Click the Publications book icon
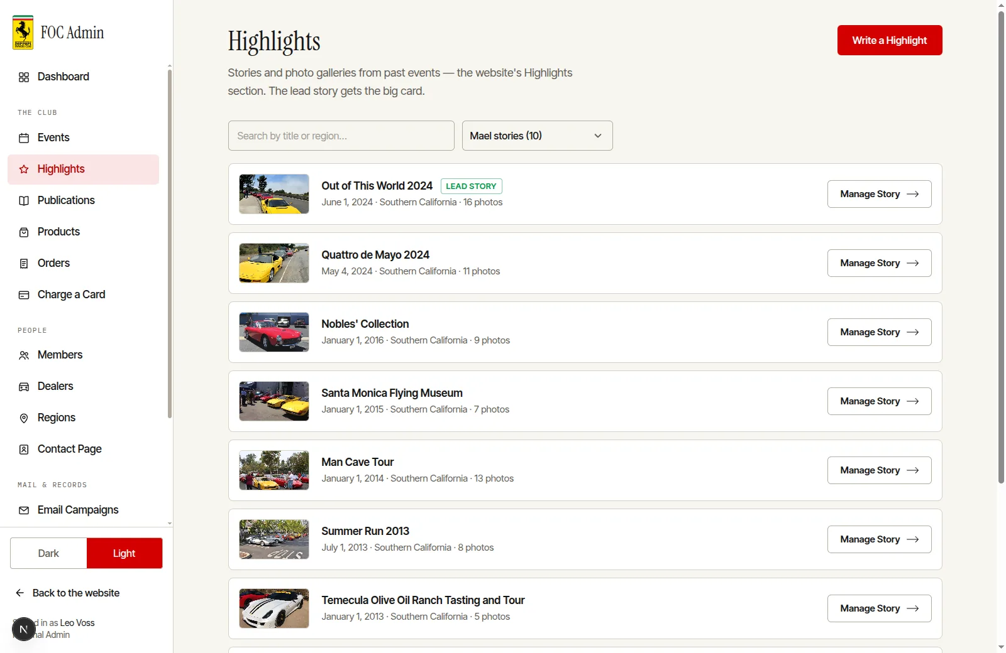 tap(24, 201)
